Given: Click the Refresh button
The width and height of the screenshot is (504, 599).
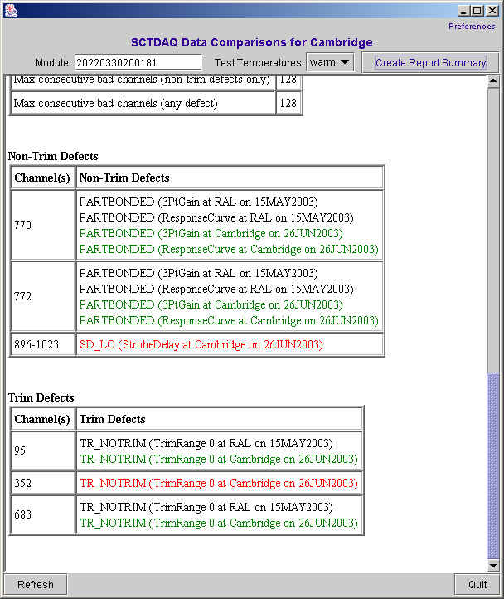Looking at the screenshot, I should 36,585.
